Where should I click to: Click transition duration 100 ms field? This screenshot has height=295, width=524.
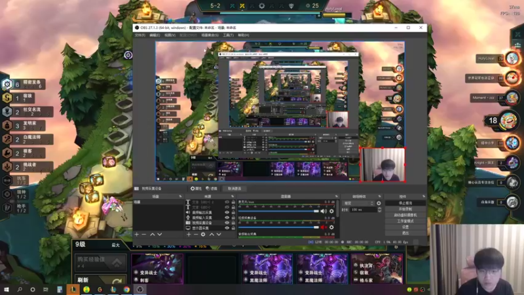[364, 210]
